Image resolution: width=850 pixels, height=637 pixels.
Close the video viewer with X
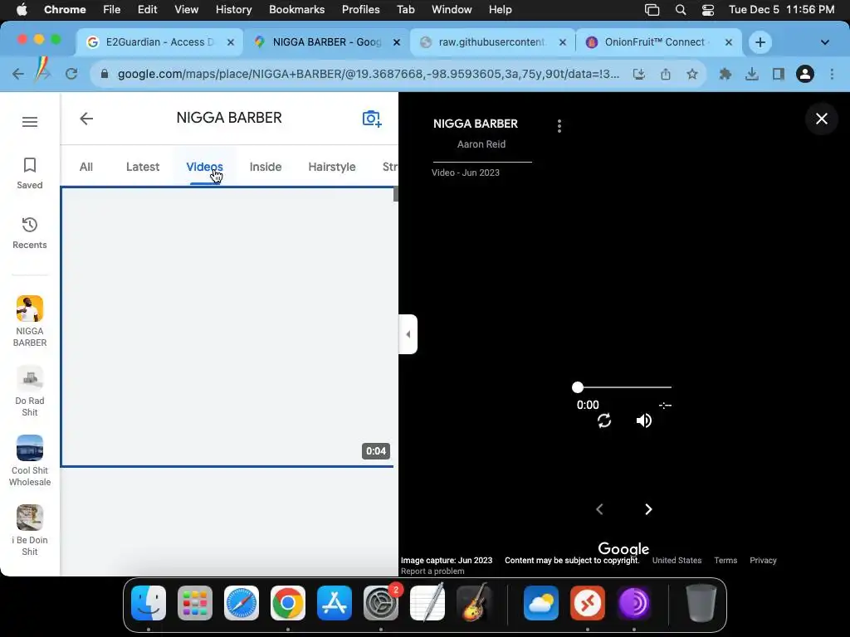coord(822,119)
